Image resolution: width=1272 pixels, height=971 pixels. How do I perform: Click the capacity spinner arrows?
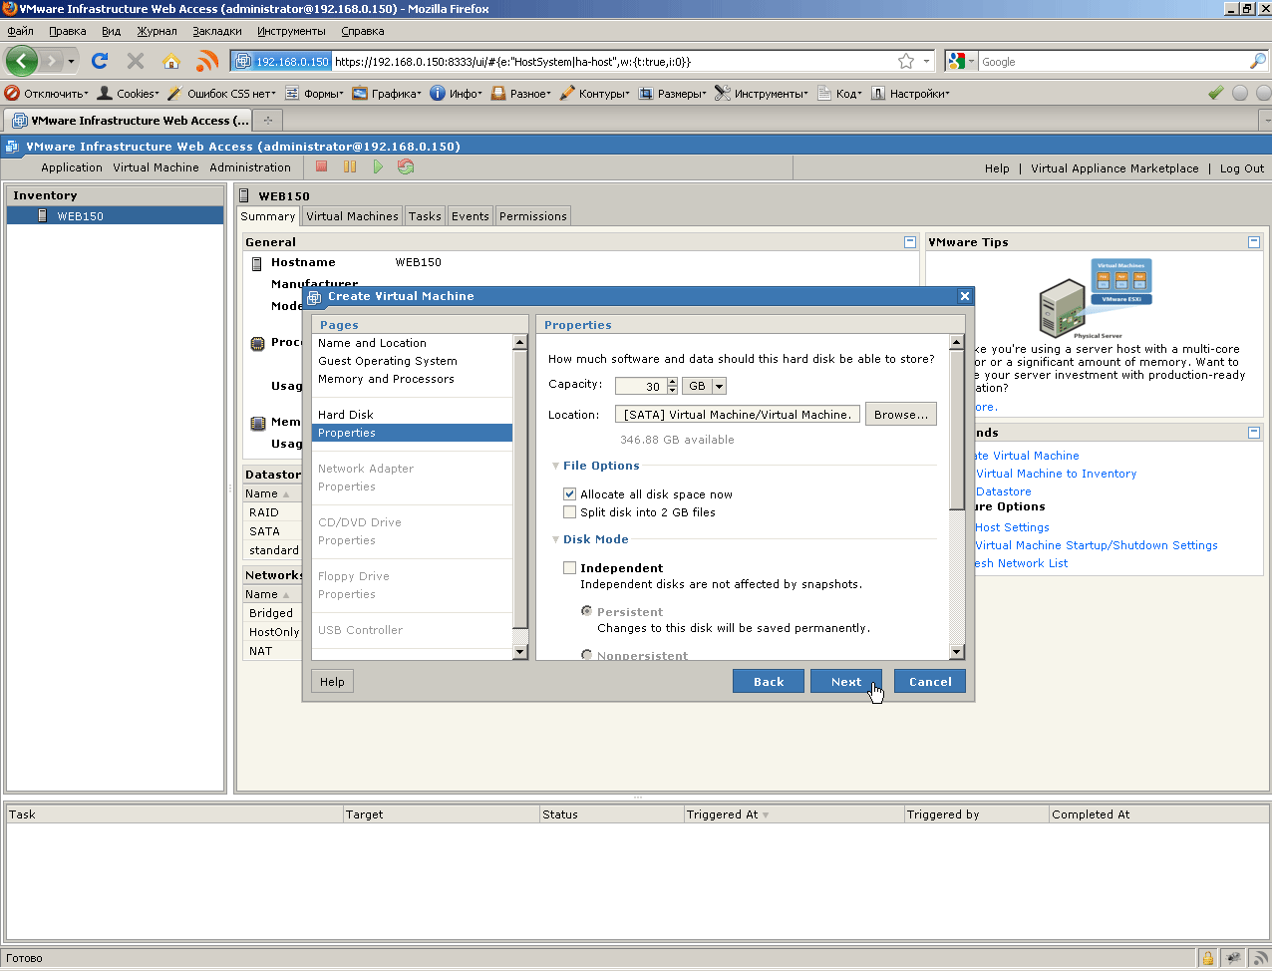tap(672, 386)
